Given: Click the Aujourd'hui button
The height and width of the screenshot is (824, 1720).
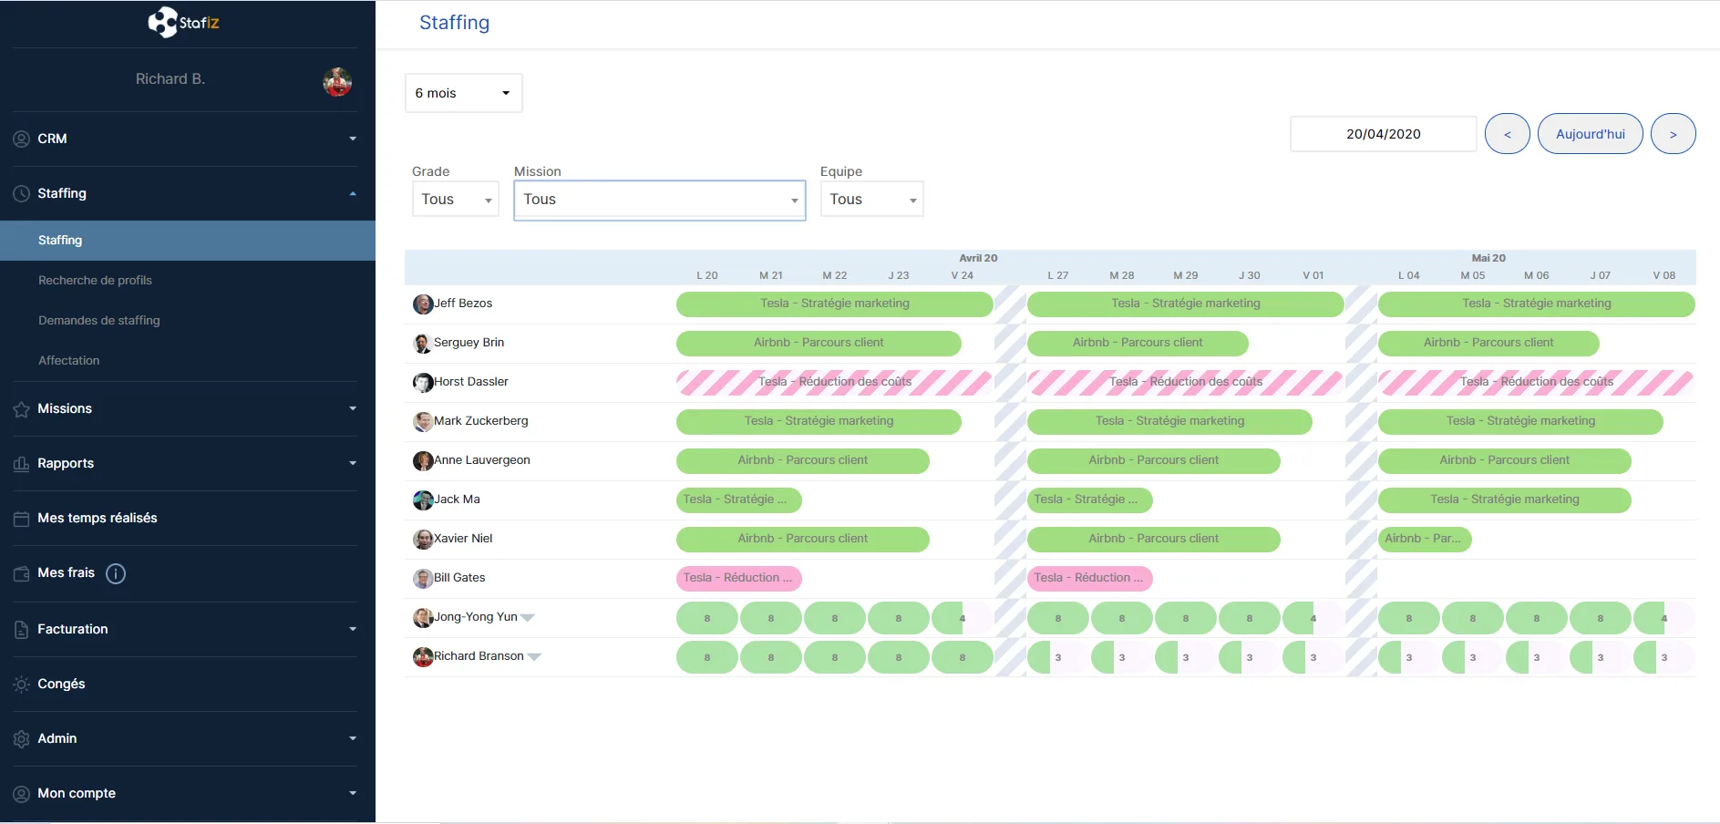Looking at the screenshot, I should point(1591,134).
